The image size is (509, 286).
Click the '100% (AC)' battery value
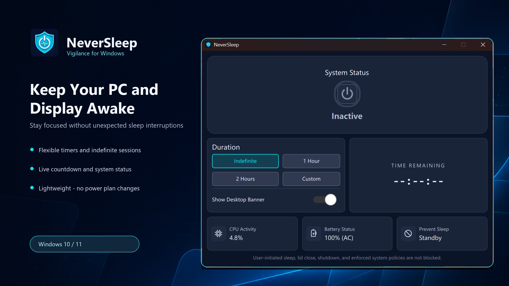pos(339,238)
